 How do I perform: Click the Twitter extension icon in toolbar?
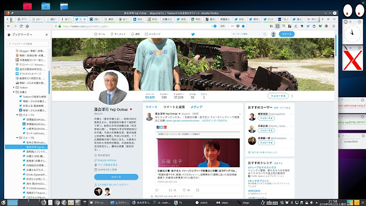[308, 26]
